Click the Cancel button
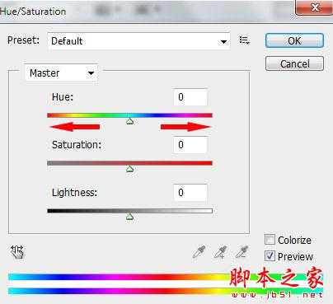This screenshot has height=304, width=333. (x=294, y=63)
